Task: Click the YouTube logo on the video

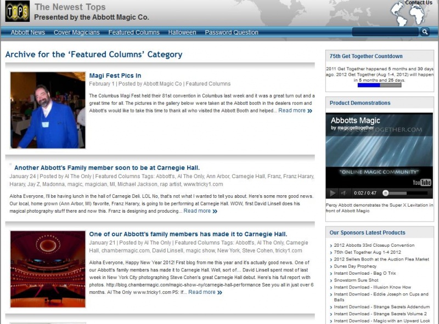Action: pyautogui.click(x=421, y=183)
